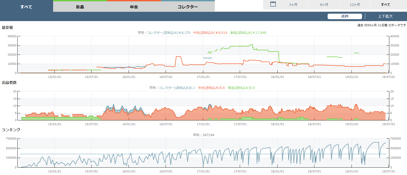
Task: Toggle 中古 series in 出品者数 legend
Action: click(211, 88)
